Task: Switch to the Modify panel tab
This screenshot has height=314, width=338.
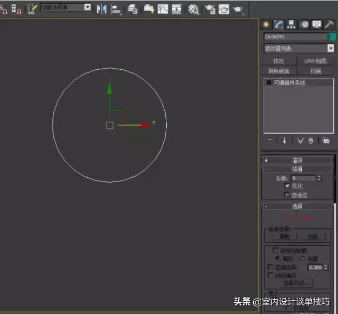Action: pos(278,24)
